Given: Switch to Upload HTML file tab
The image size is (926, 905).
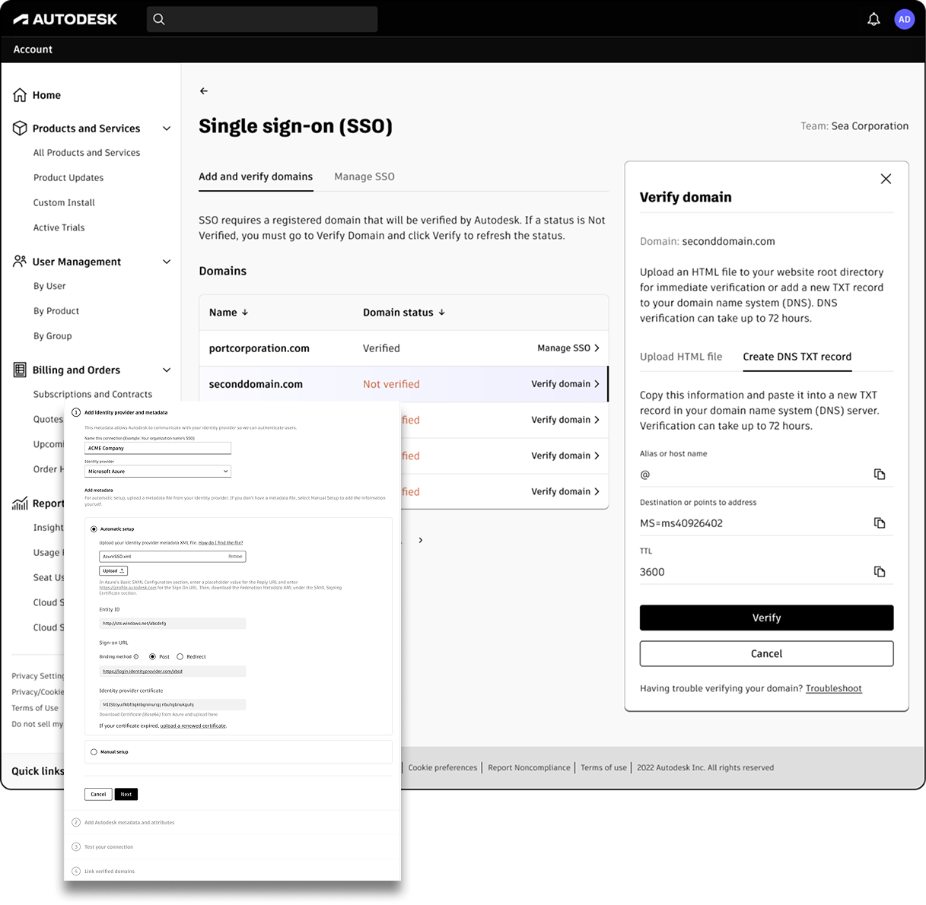Looking at the screenshot, I should [x=681, y=357].
